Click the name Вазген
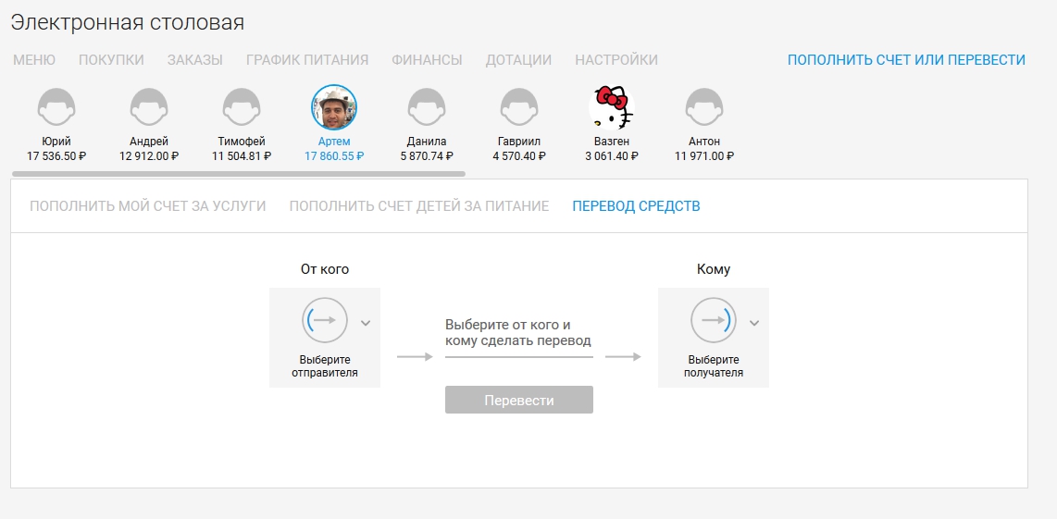1057x519 pixels. coord(612,142)
